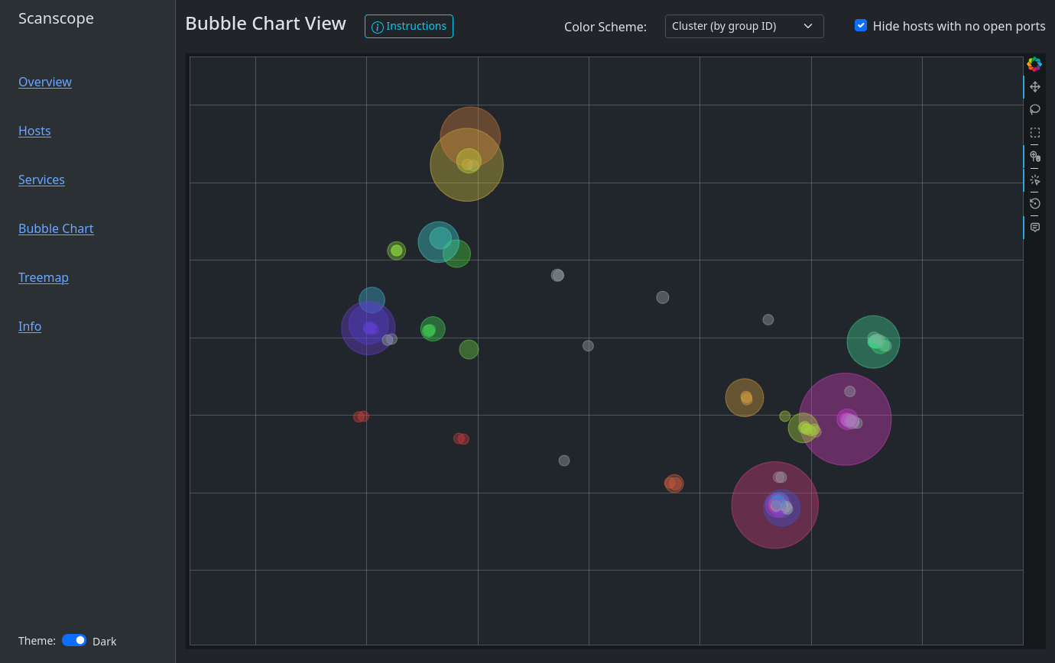Open the Color Scheme dropdown
Viewport: 1055px width, 663px height.
tap(744, 26)
